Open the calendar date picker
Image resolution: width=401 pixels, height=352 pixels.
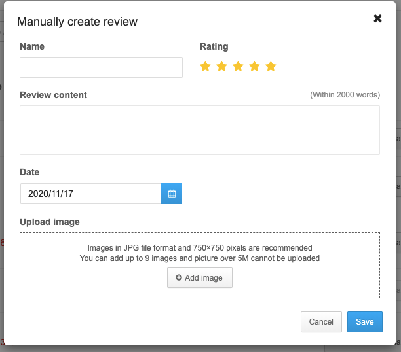pyautogui.click(x=172, y=194)
